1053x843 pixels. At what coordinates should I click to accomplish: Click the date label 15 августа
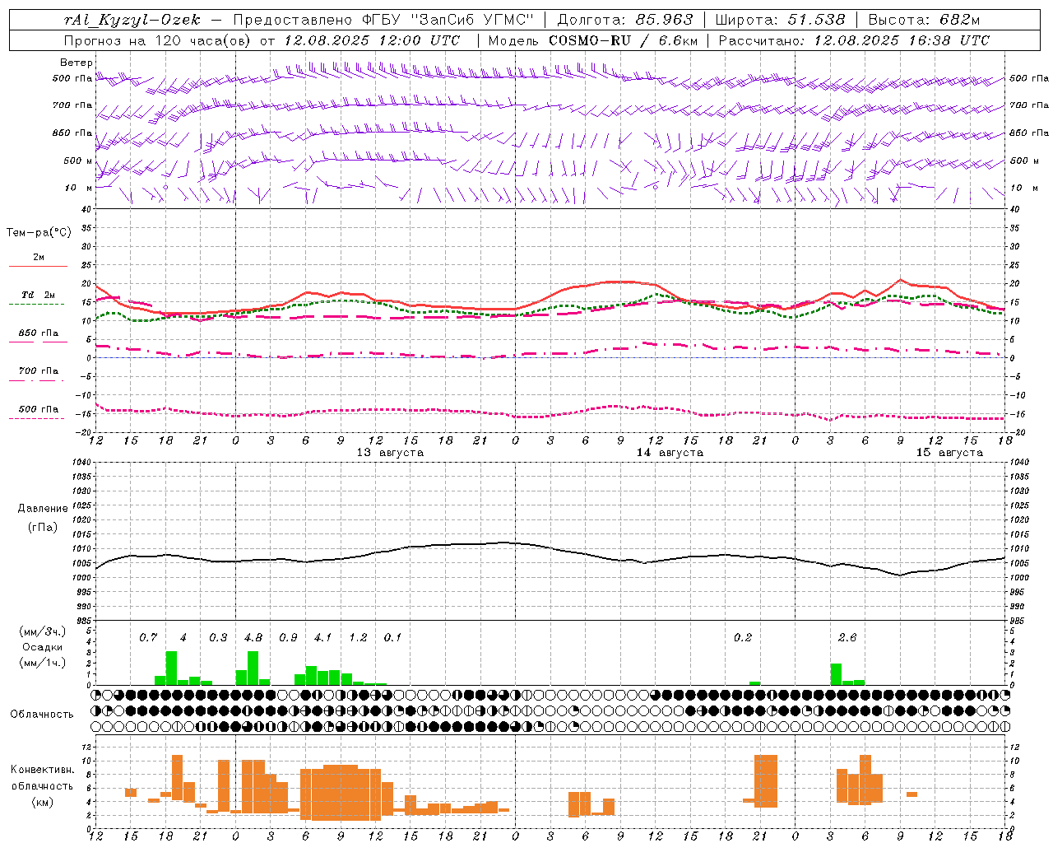(949, 453)
